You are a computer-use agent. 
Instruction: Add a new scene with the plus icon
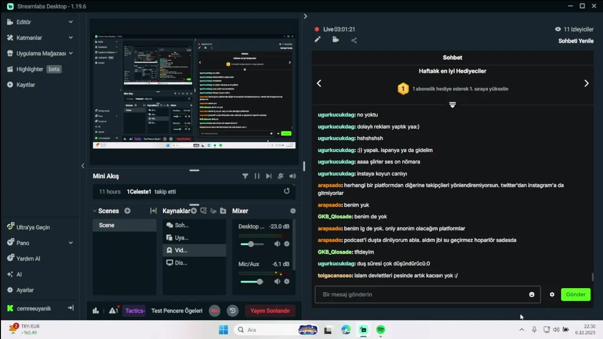(x=127, y=211)
